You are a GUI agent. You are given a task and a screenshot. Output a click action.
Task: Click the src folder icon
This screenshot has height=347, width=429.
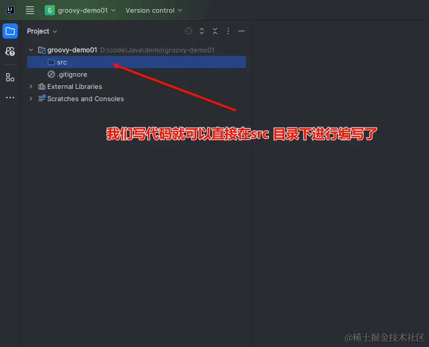tap(51, 62)
